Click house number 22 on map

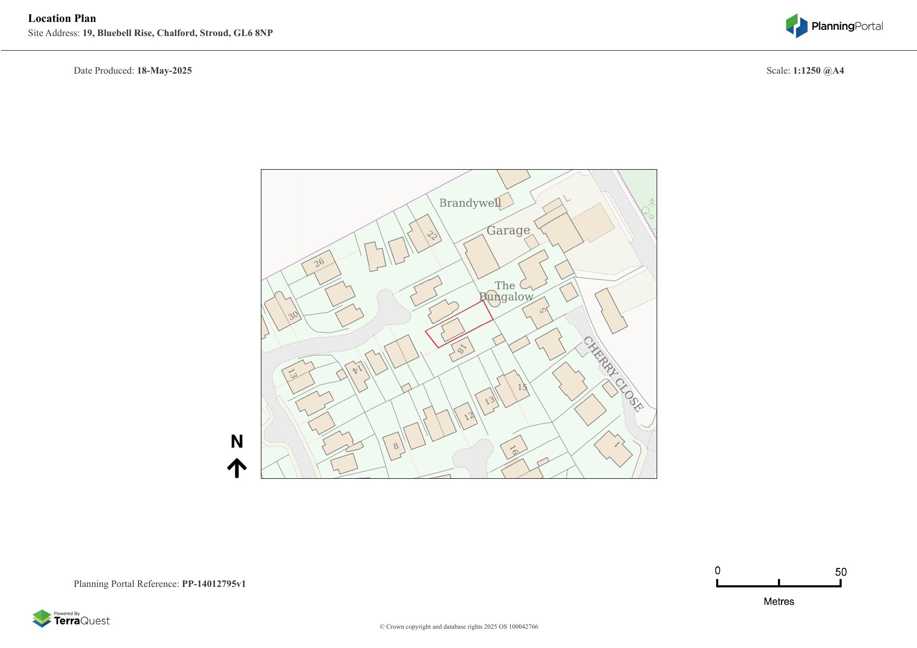click(432, 235)
